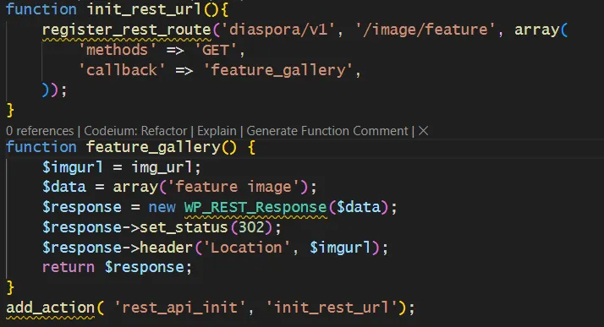Click the register_rest_route function call
The height and width of the screenshot is (327, 604).
[x=126, y=30]
